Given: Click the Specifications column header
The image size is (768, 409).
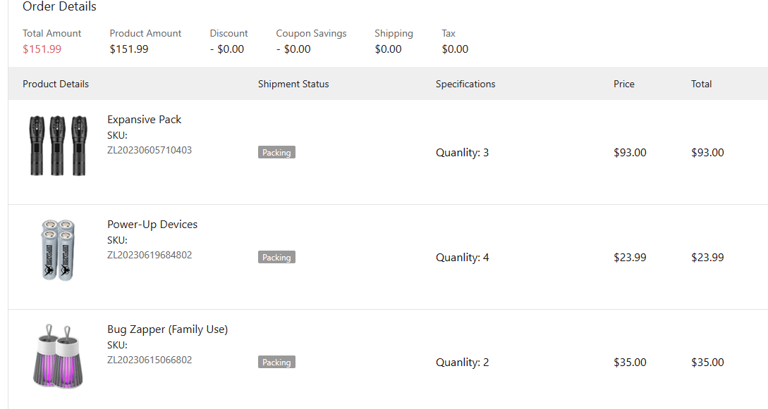Looking at the screenshot, I should tap(465, 84).
